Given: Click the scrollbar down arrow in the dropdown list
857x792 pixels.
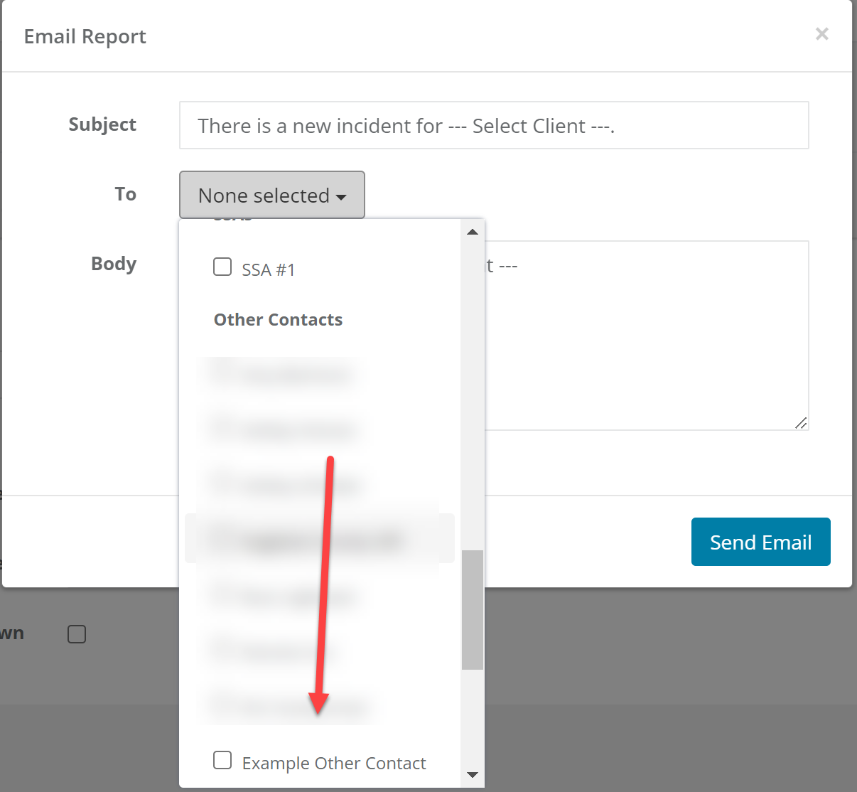Looking at the screenshot, I should click(x=472, y=775).
